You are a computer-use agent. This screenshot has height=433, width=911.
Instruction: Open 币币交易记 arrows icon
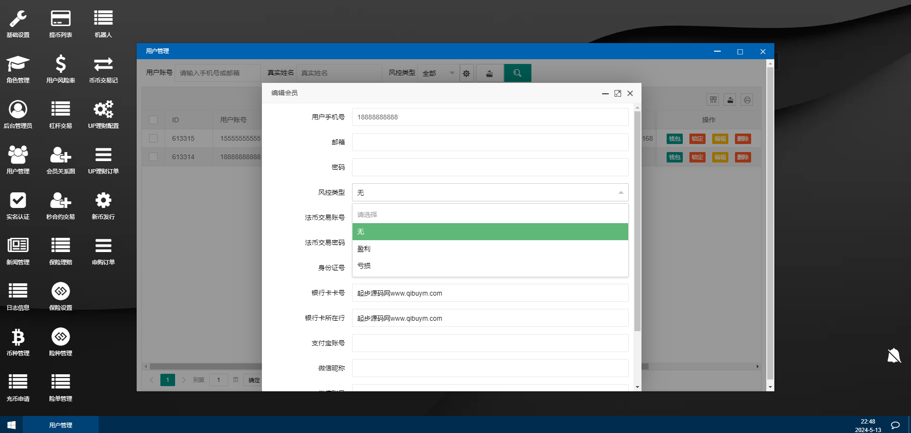(103, 64)
